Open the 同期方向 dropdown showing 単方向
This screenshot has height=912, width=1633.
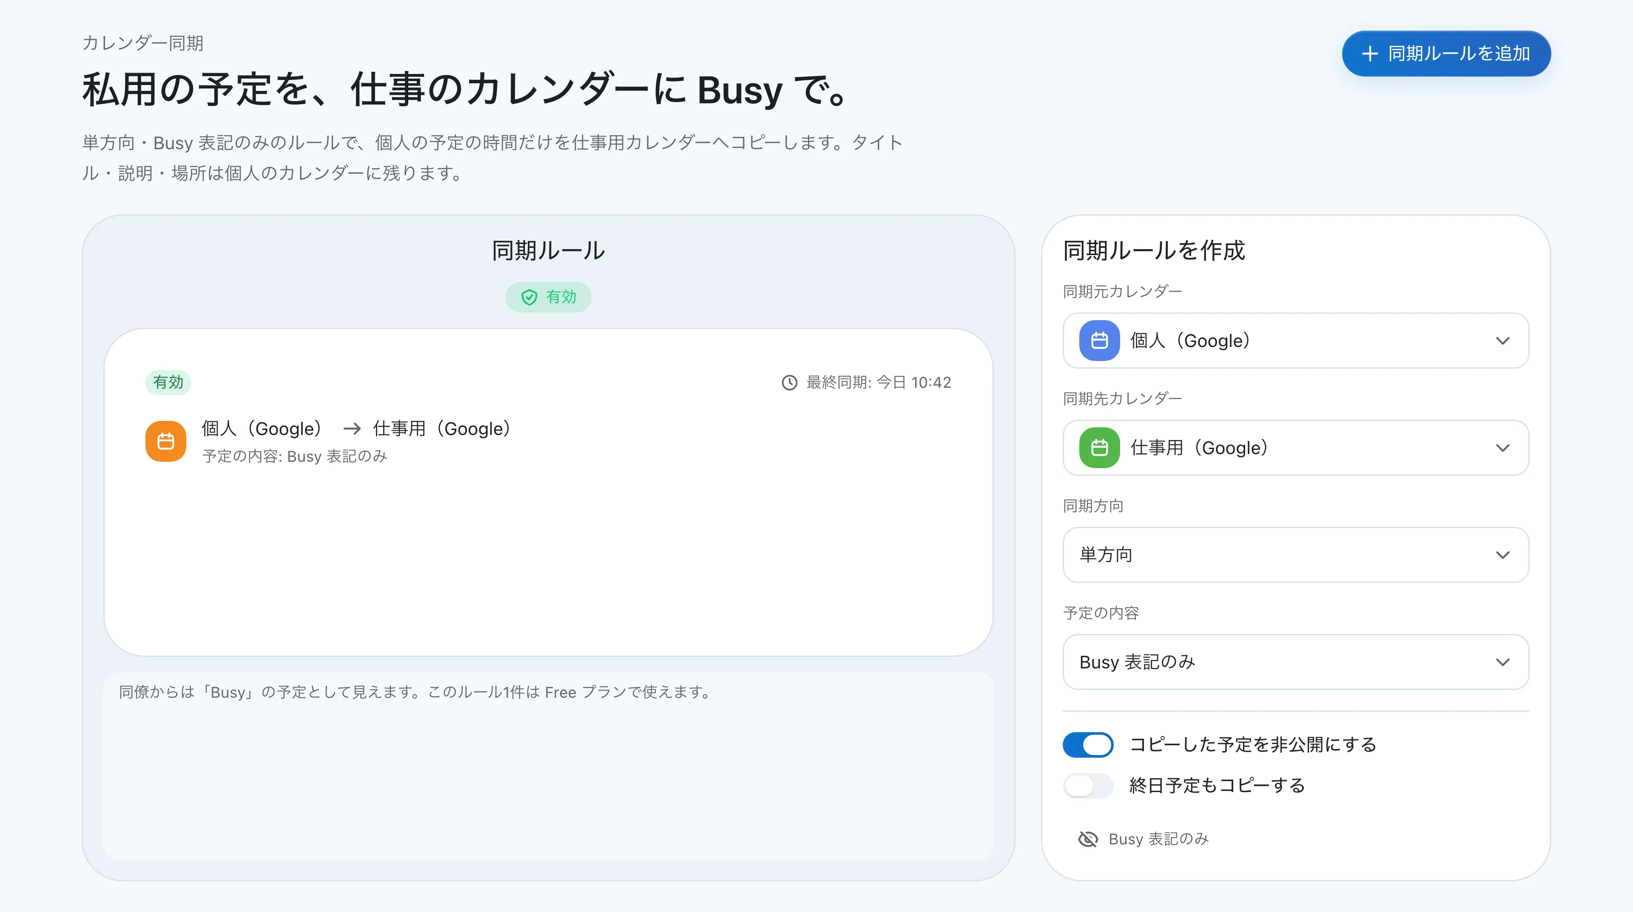point(1296,554)
